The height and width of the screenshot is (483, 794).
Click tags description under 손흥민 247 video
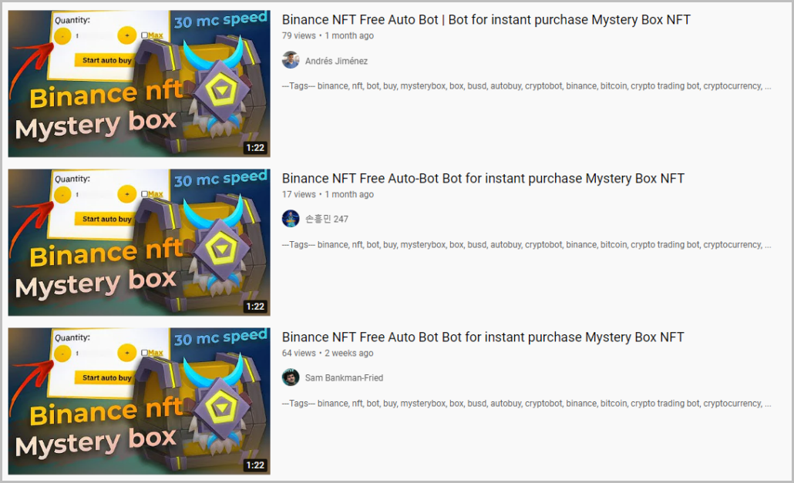[x=527, y=245]
